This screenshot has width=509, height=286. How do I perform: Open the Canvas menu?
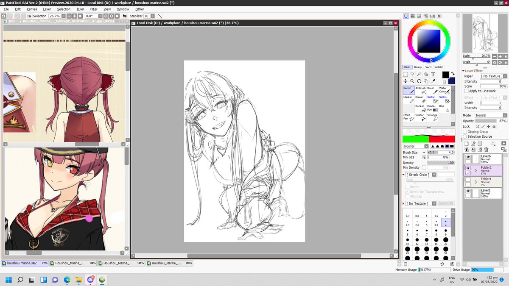pyautogui.click(x=32, y=9)
